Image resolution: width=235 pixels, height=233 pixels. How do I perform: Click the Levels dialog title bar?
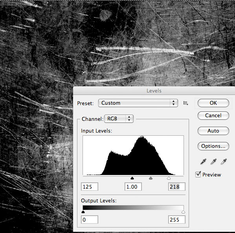(x=154, y=91)
